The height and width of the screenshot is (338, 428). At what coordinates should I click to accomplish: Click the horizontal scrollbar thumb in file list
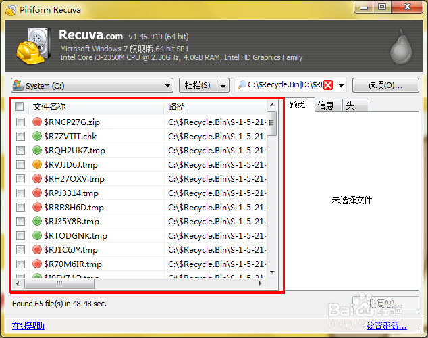pos(59,283)
